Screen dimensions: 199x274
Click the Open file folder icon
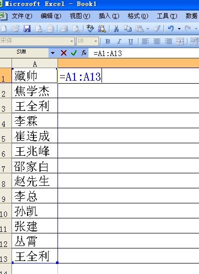click(x=15, y=29)
